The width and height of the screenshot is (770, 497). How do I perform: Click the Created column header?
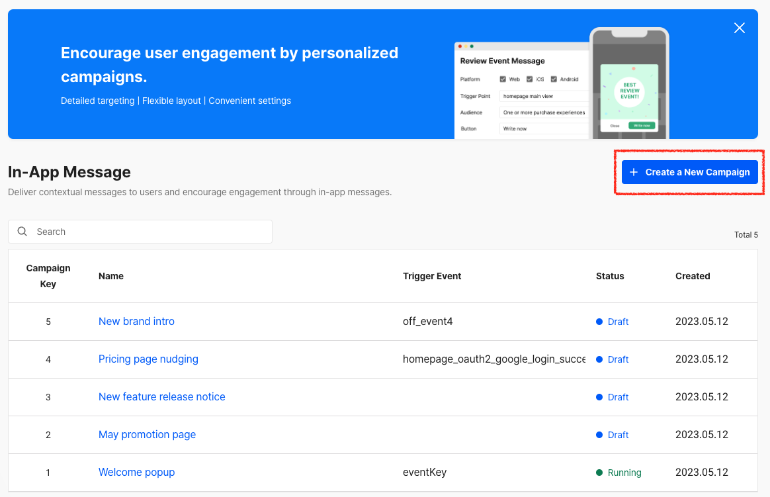pyautogui.click(x=693, y=276)
